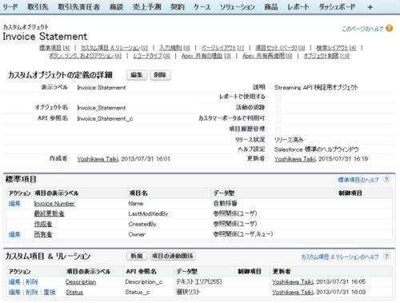Select the 売上予測 tab

pos(147,7)
